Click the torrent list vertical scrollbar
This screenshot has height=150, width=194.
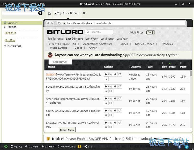click(191, 74)
